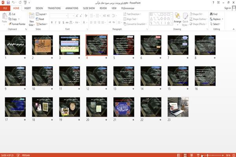
Task: Select slide 21 thumbnail
Action: click(x=124, y=107)
